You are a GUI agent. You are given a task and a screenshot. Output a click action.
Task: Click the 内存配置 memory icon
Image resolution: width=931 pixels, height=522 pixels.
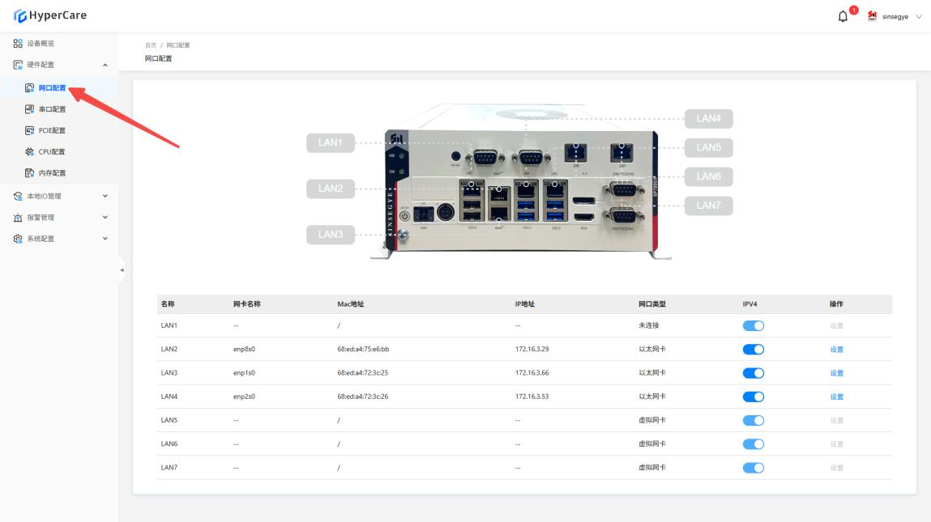tap(30, 173)
